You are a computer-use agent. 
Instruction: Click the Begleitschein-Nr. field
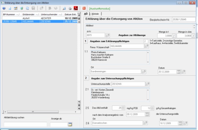coord(184,20)
